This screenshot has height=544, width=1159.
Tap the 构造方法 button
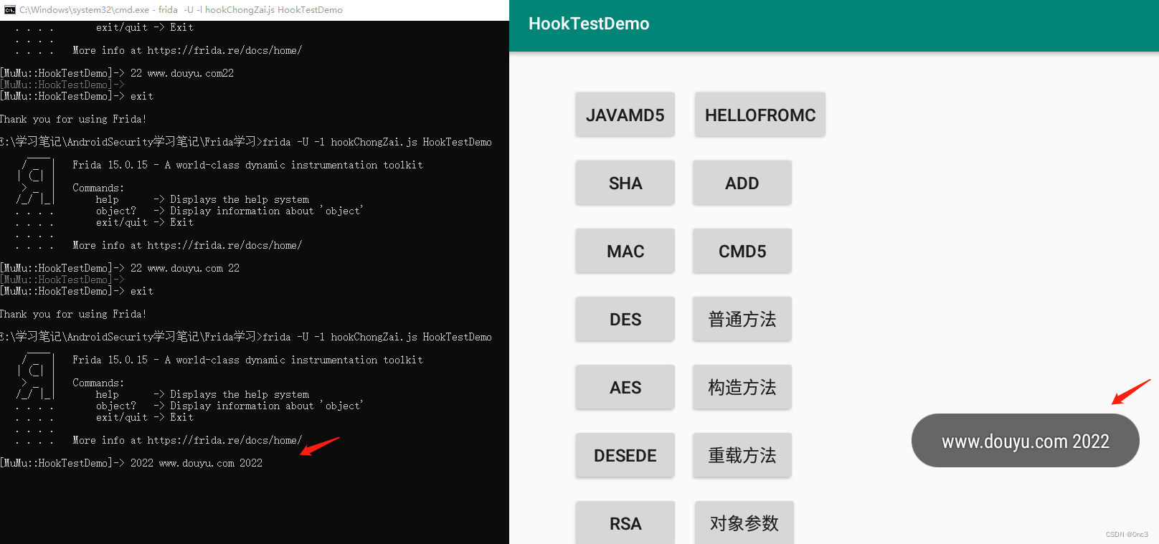click(742, 387)
